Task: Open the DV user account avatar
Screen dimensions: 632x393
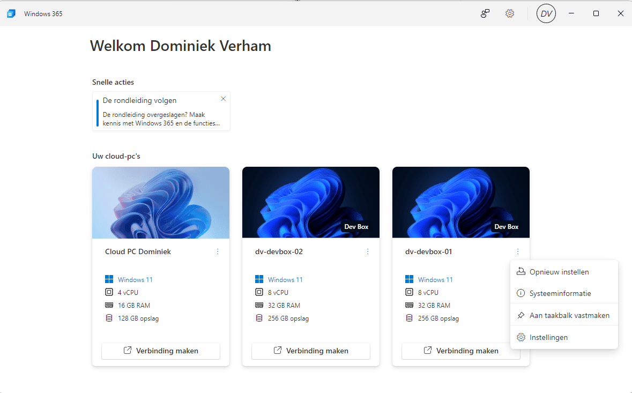Action: point(546,13)
